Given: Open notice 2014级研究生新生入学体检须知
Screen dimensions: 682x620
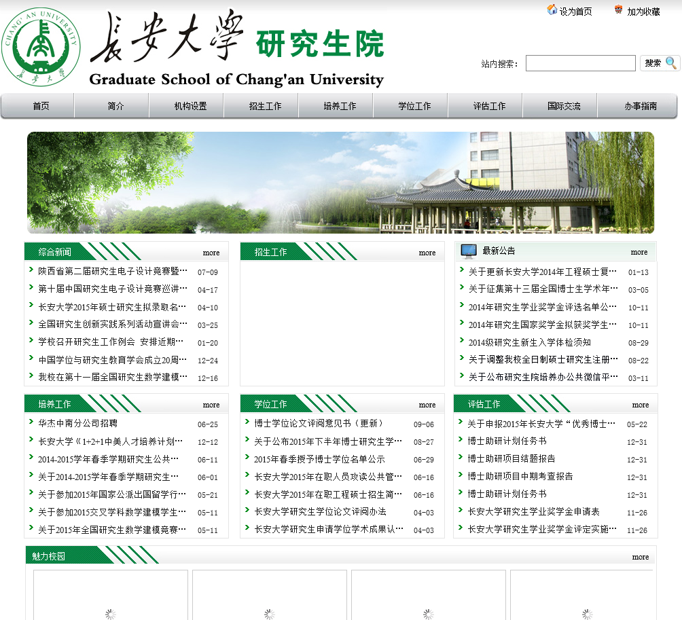Looking at the screenshot, I should (x=529, y=343).
